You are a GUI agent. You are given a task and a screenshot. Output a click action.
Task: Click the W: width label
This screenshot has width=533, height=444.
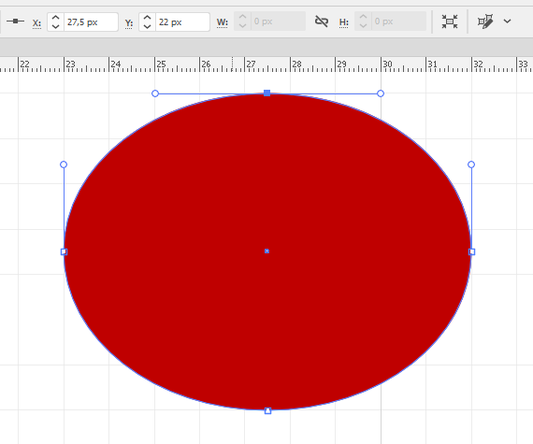point(223,22)
